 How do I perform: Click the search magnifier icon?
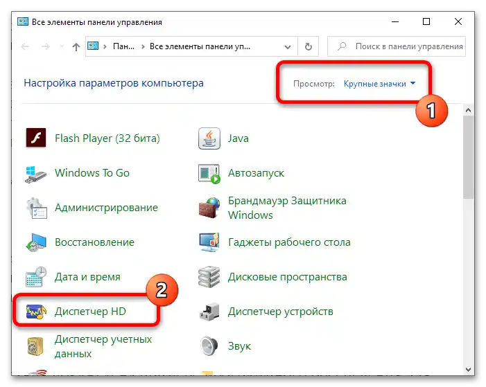click(342, 46)
